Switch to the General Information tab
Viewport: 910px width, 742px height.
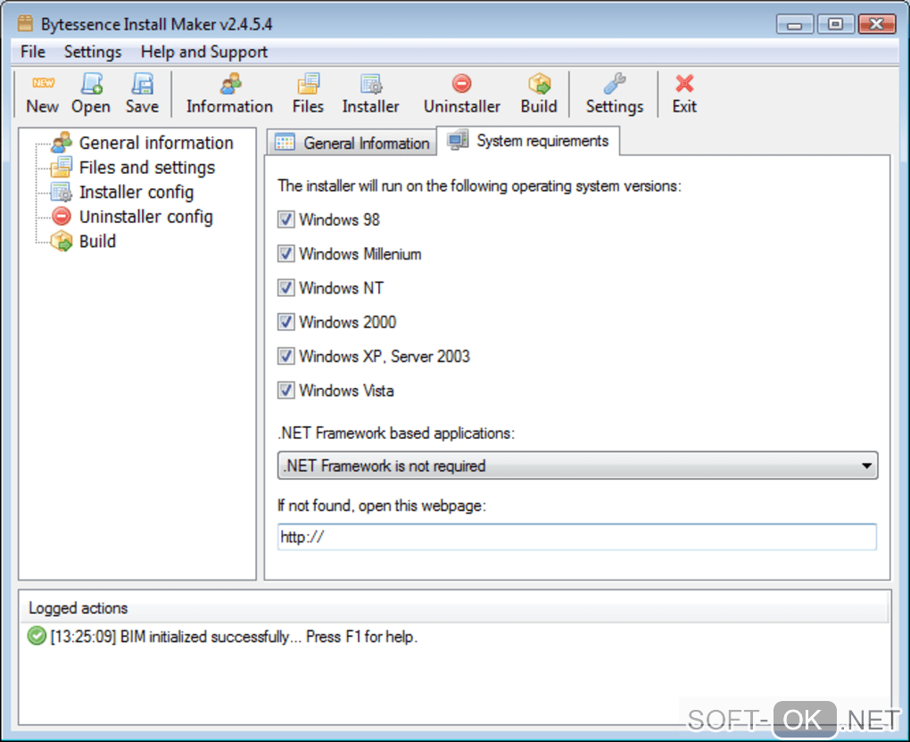click(x=352, y=143)
